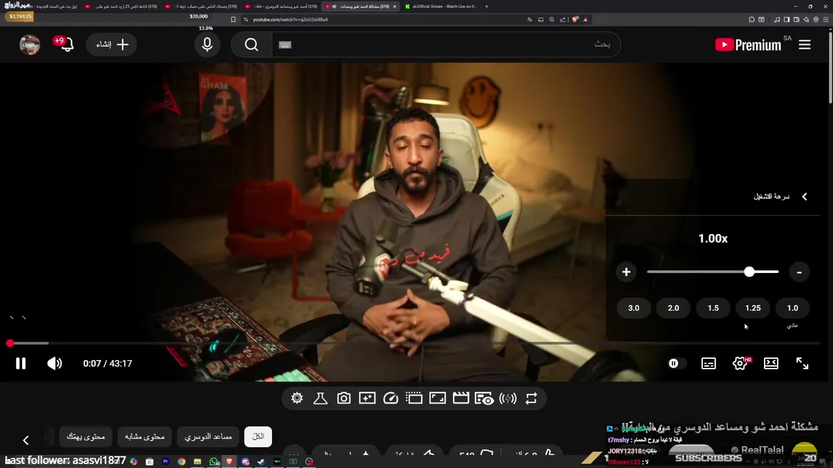This screenshot has height=468, width=833.
Task: Close the active YouTube browser tab
Action: click(394, 6)
